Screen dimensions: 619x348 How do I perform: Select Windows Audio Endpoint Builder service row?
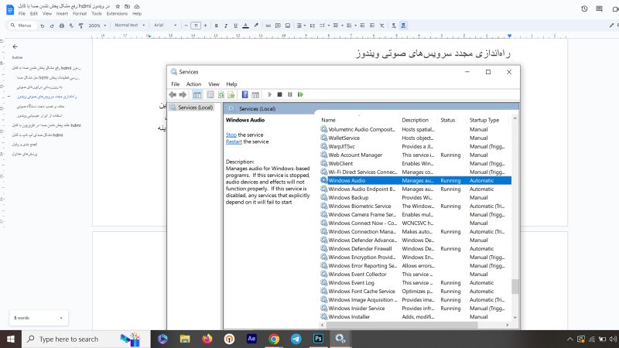tap(416, 189)
